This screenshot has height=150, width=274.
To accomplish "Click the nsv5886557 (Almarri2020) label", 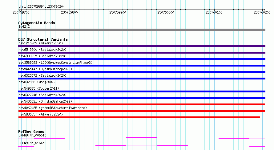I will click(x=41, y=114).
